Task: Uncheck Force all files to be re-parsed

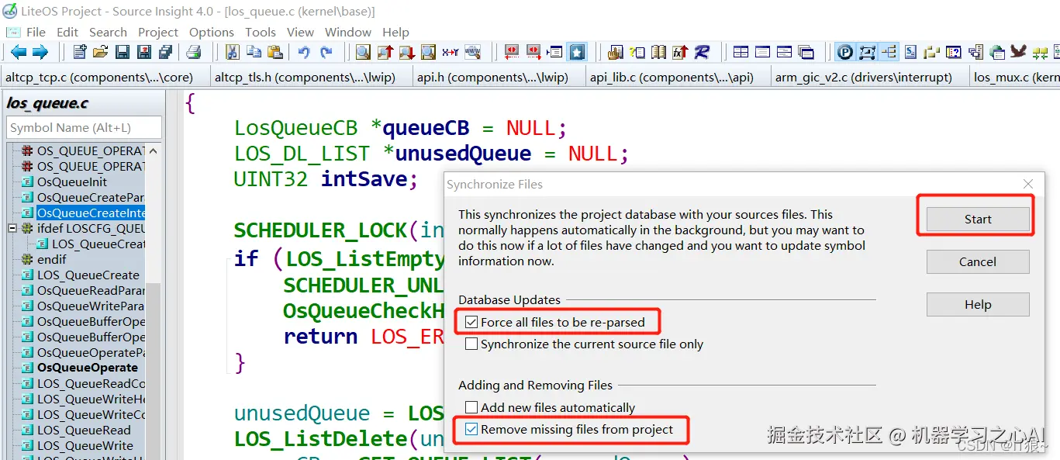Action: tap(471, 322)
